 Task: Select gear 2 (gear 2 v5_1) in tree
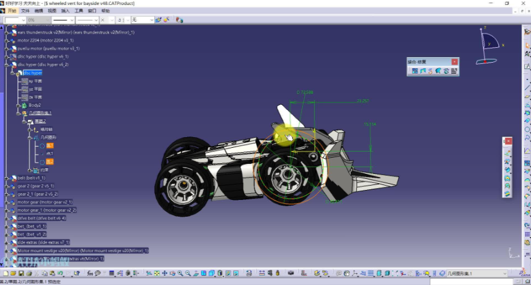(35, 186)
